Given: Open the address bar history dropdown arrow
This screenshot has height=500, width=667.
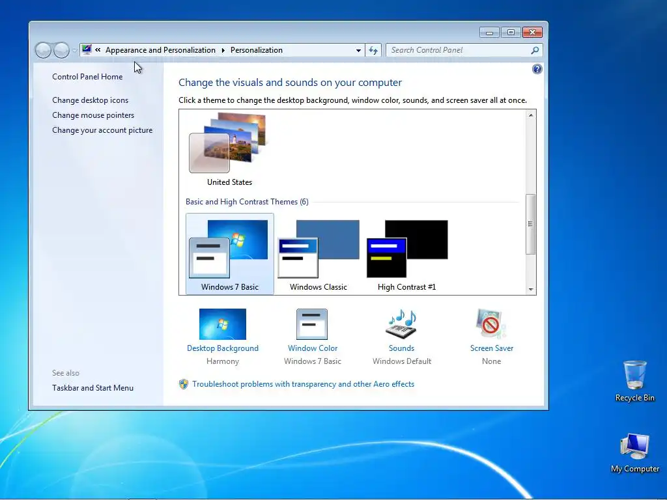Looking at the screenshot, I should tap(358, 50).
